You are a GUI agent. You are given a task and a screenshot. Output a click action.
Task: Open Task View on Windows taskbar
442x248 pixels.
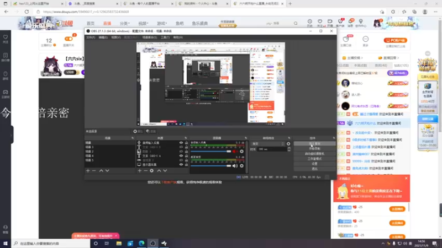(107, 243)
